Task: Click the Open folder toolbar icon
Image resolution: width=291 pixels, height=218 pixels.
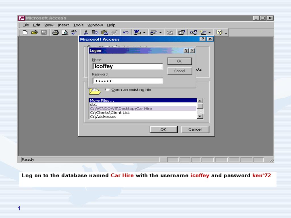Action: [34, 33]
